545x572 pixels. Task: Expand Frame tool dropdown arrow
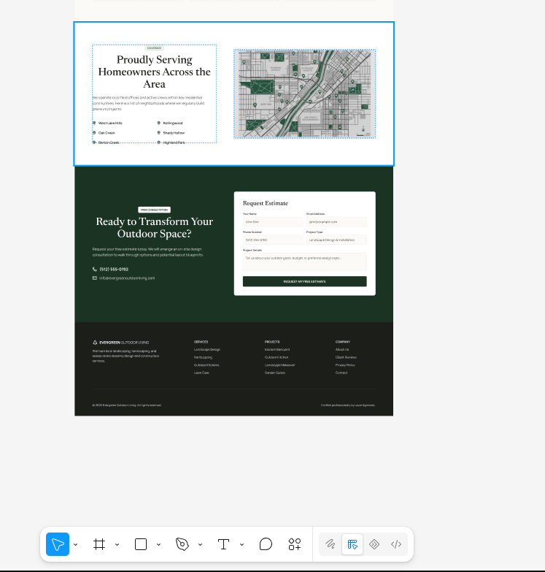pyautogui.click(x=117, y=545)
